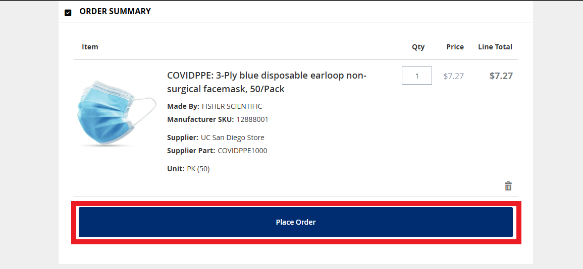Click the PK (50) unit value
This screenshot has width=583, height=269.
click(198, 169)
